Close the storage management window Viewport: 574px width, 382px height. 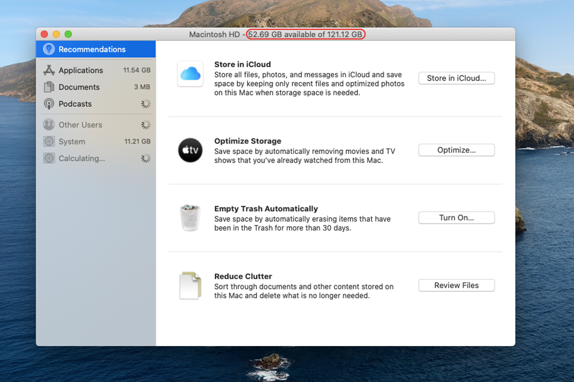point(44,34)
